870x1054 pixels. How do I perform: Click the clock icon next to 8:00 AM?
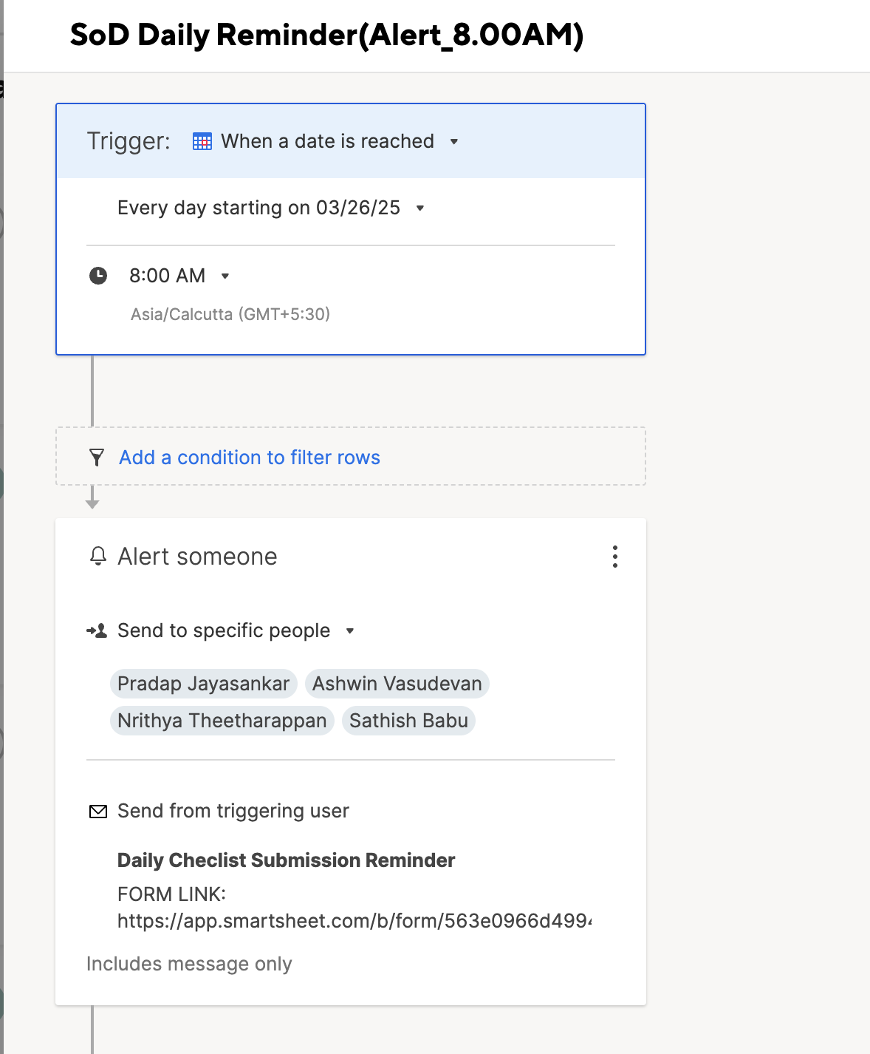point(98,276)
